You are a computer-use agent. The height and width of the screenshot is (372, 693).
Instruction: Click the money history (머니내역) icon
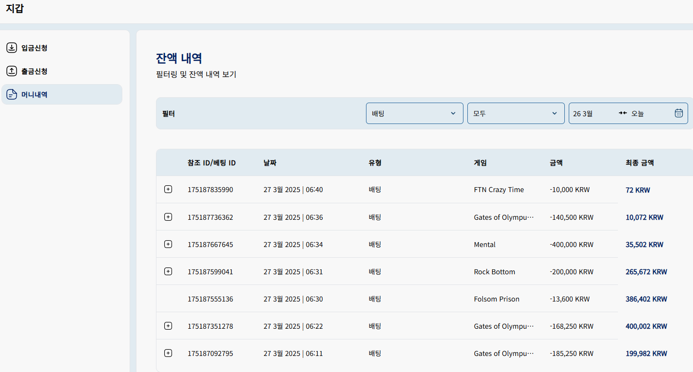[x=12, y=94]
